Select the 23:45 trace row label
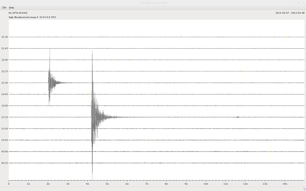The width and height of the screenshot is (306, 191). [x=5, y=140]
